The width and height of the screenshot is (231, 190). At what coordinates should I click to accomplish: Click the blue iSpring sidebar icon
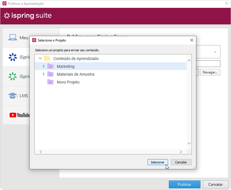[x=13, y=57]
